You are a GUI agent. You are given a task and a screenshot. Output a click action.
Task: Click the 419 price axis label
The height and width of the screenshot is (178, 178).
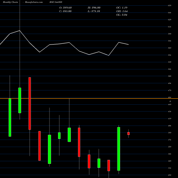point(169,119)
